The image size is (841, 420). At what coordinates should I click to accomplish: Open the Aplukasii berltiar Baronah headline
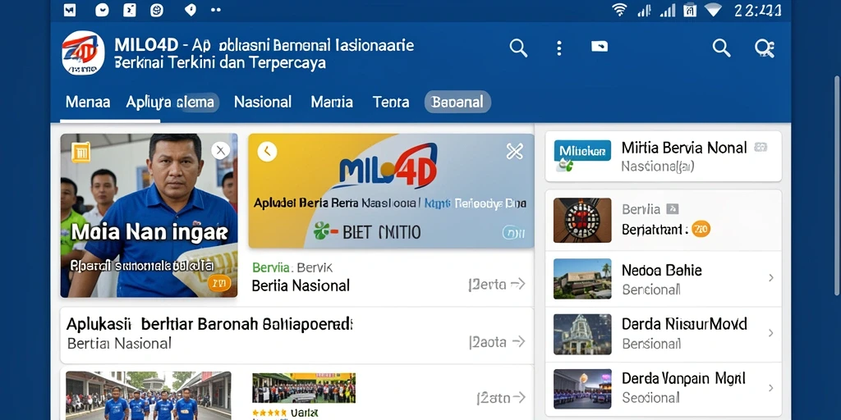209,324
